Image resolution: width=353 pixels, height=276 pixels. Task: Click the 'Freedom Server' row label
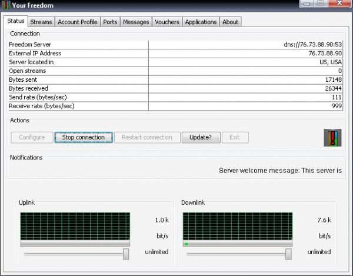click(x=30, y=45)
